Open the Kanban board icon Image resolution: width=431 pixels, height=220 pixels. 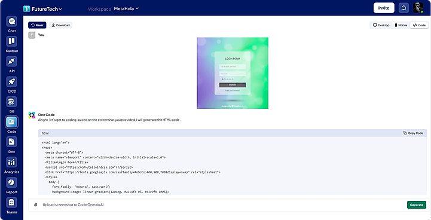pos(11,41)
